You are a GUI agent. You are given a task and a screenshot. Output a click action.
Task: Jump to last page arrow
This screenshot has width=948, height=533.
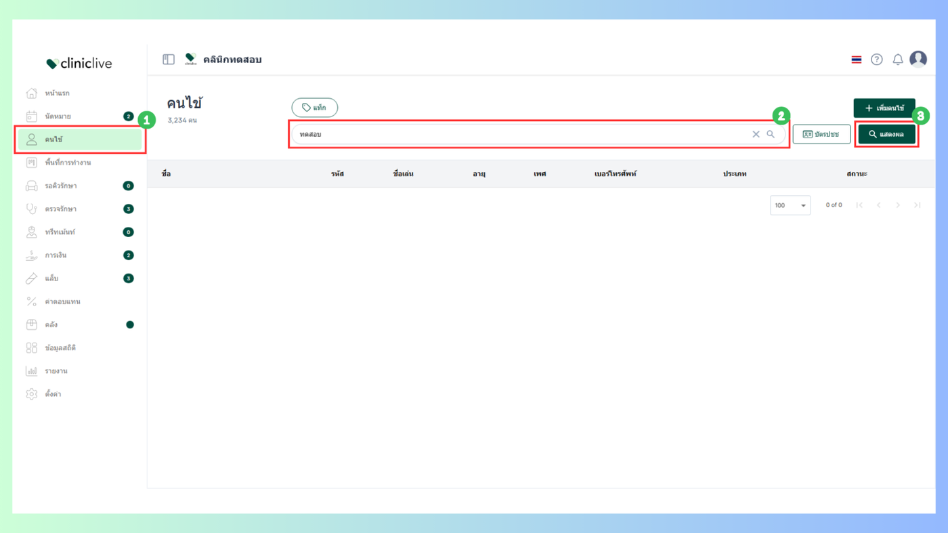tap(917, 205)
